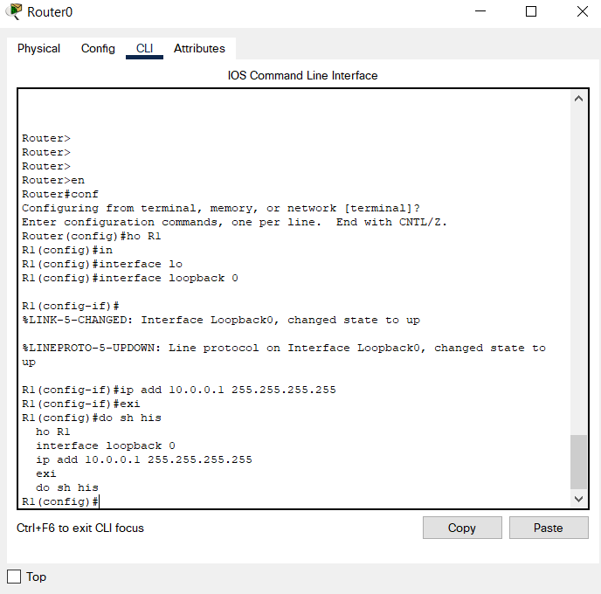Click the CLI scrollbar thumb
This screenshot has height=594, width=601.
coord(579,462)
